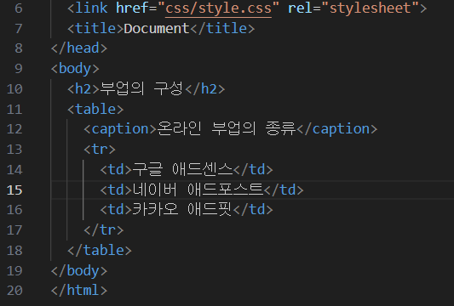This screenshot has height=306, width=454.
Task: Click the "stylesheet" rel attribute value
Action: (x=371, y=8)
